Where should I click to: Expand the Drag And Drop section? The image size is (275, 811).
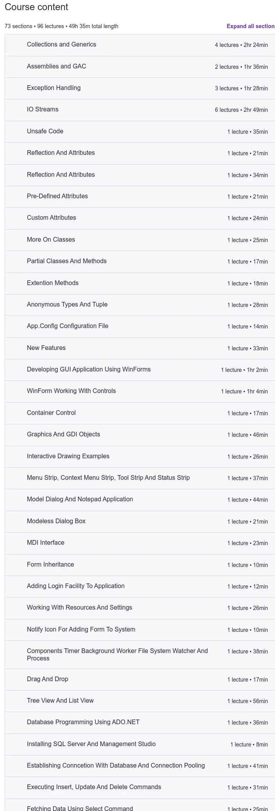[140, 680]
